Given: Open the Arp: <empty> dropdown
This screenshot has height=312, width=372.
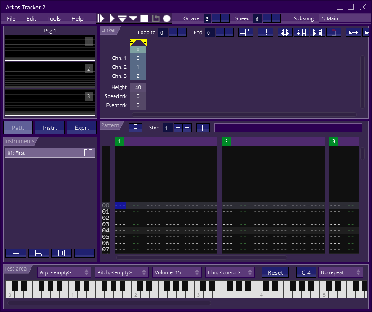Looking at the screenshot, I should click(64, 272).
